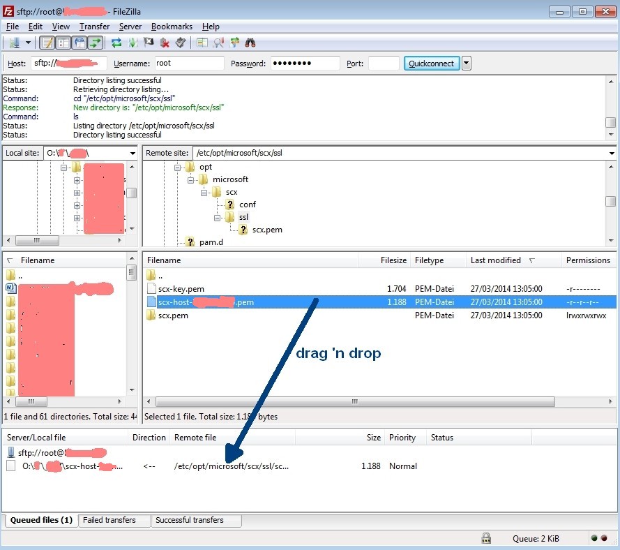Collapse the opt folder in remote tree

(177, 168)
